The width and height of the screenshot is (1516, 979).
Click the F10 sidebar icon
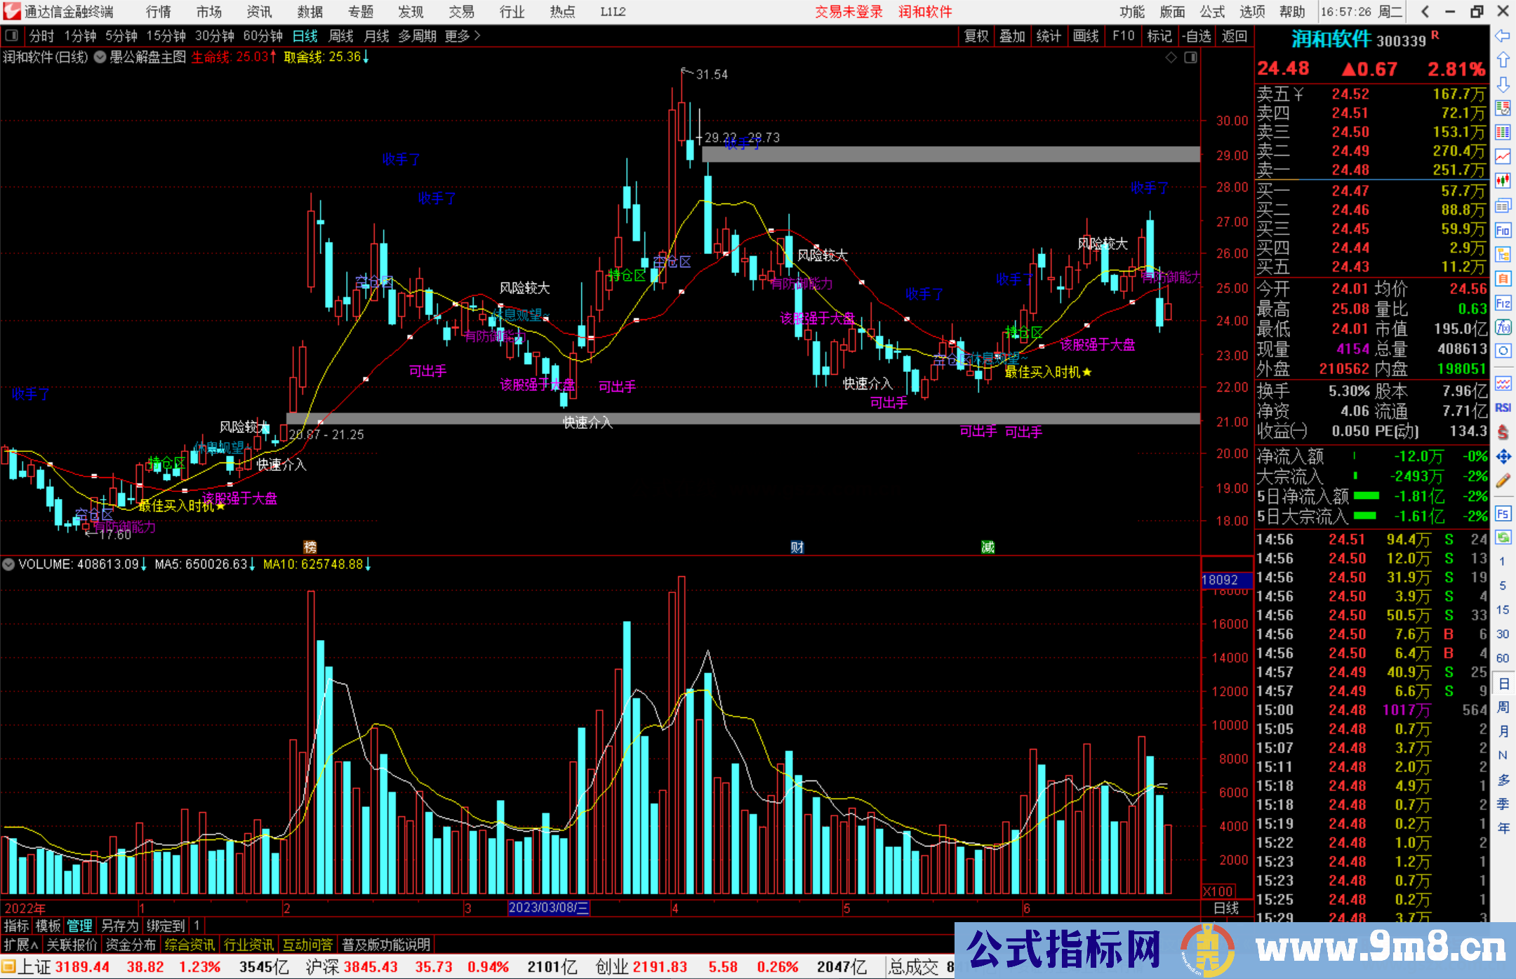[1503, 230]
